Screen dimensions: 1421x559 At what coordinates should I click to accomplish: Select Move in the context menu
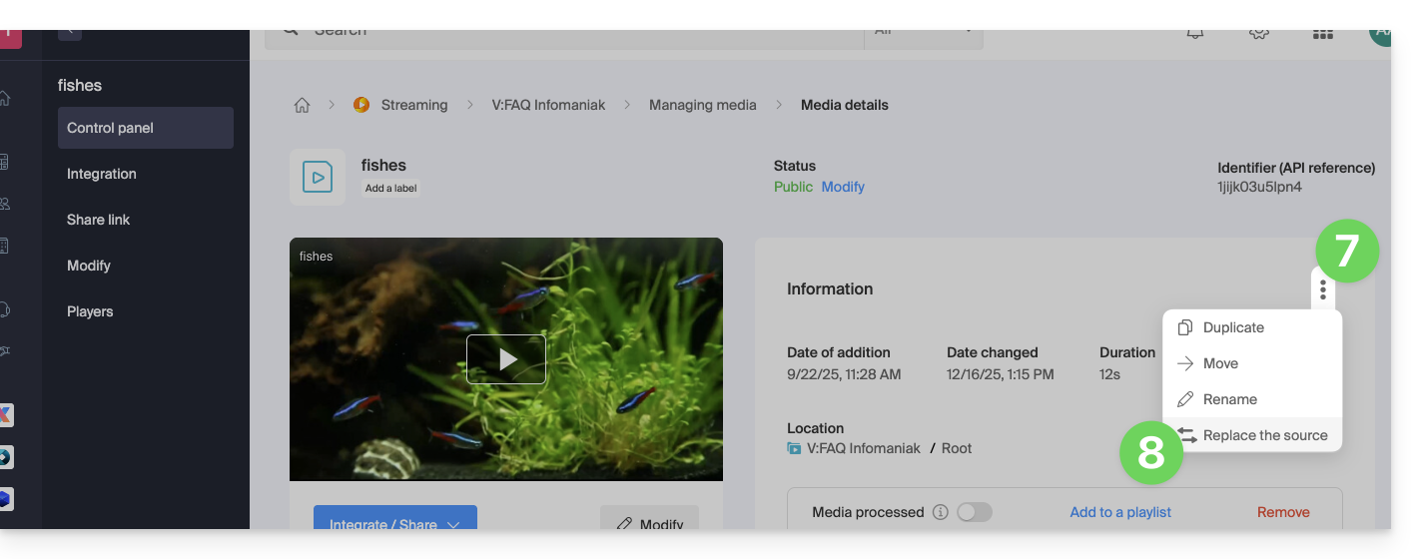coord(1220,363)
